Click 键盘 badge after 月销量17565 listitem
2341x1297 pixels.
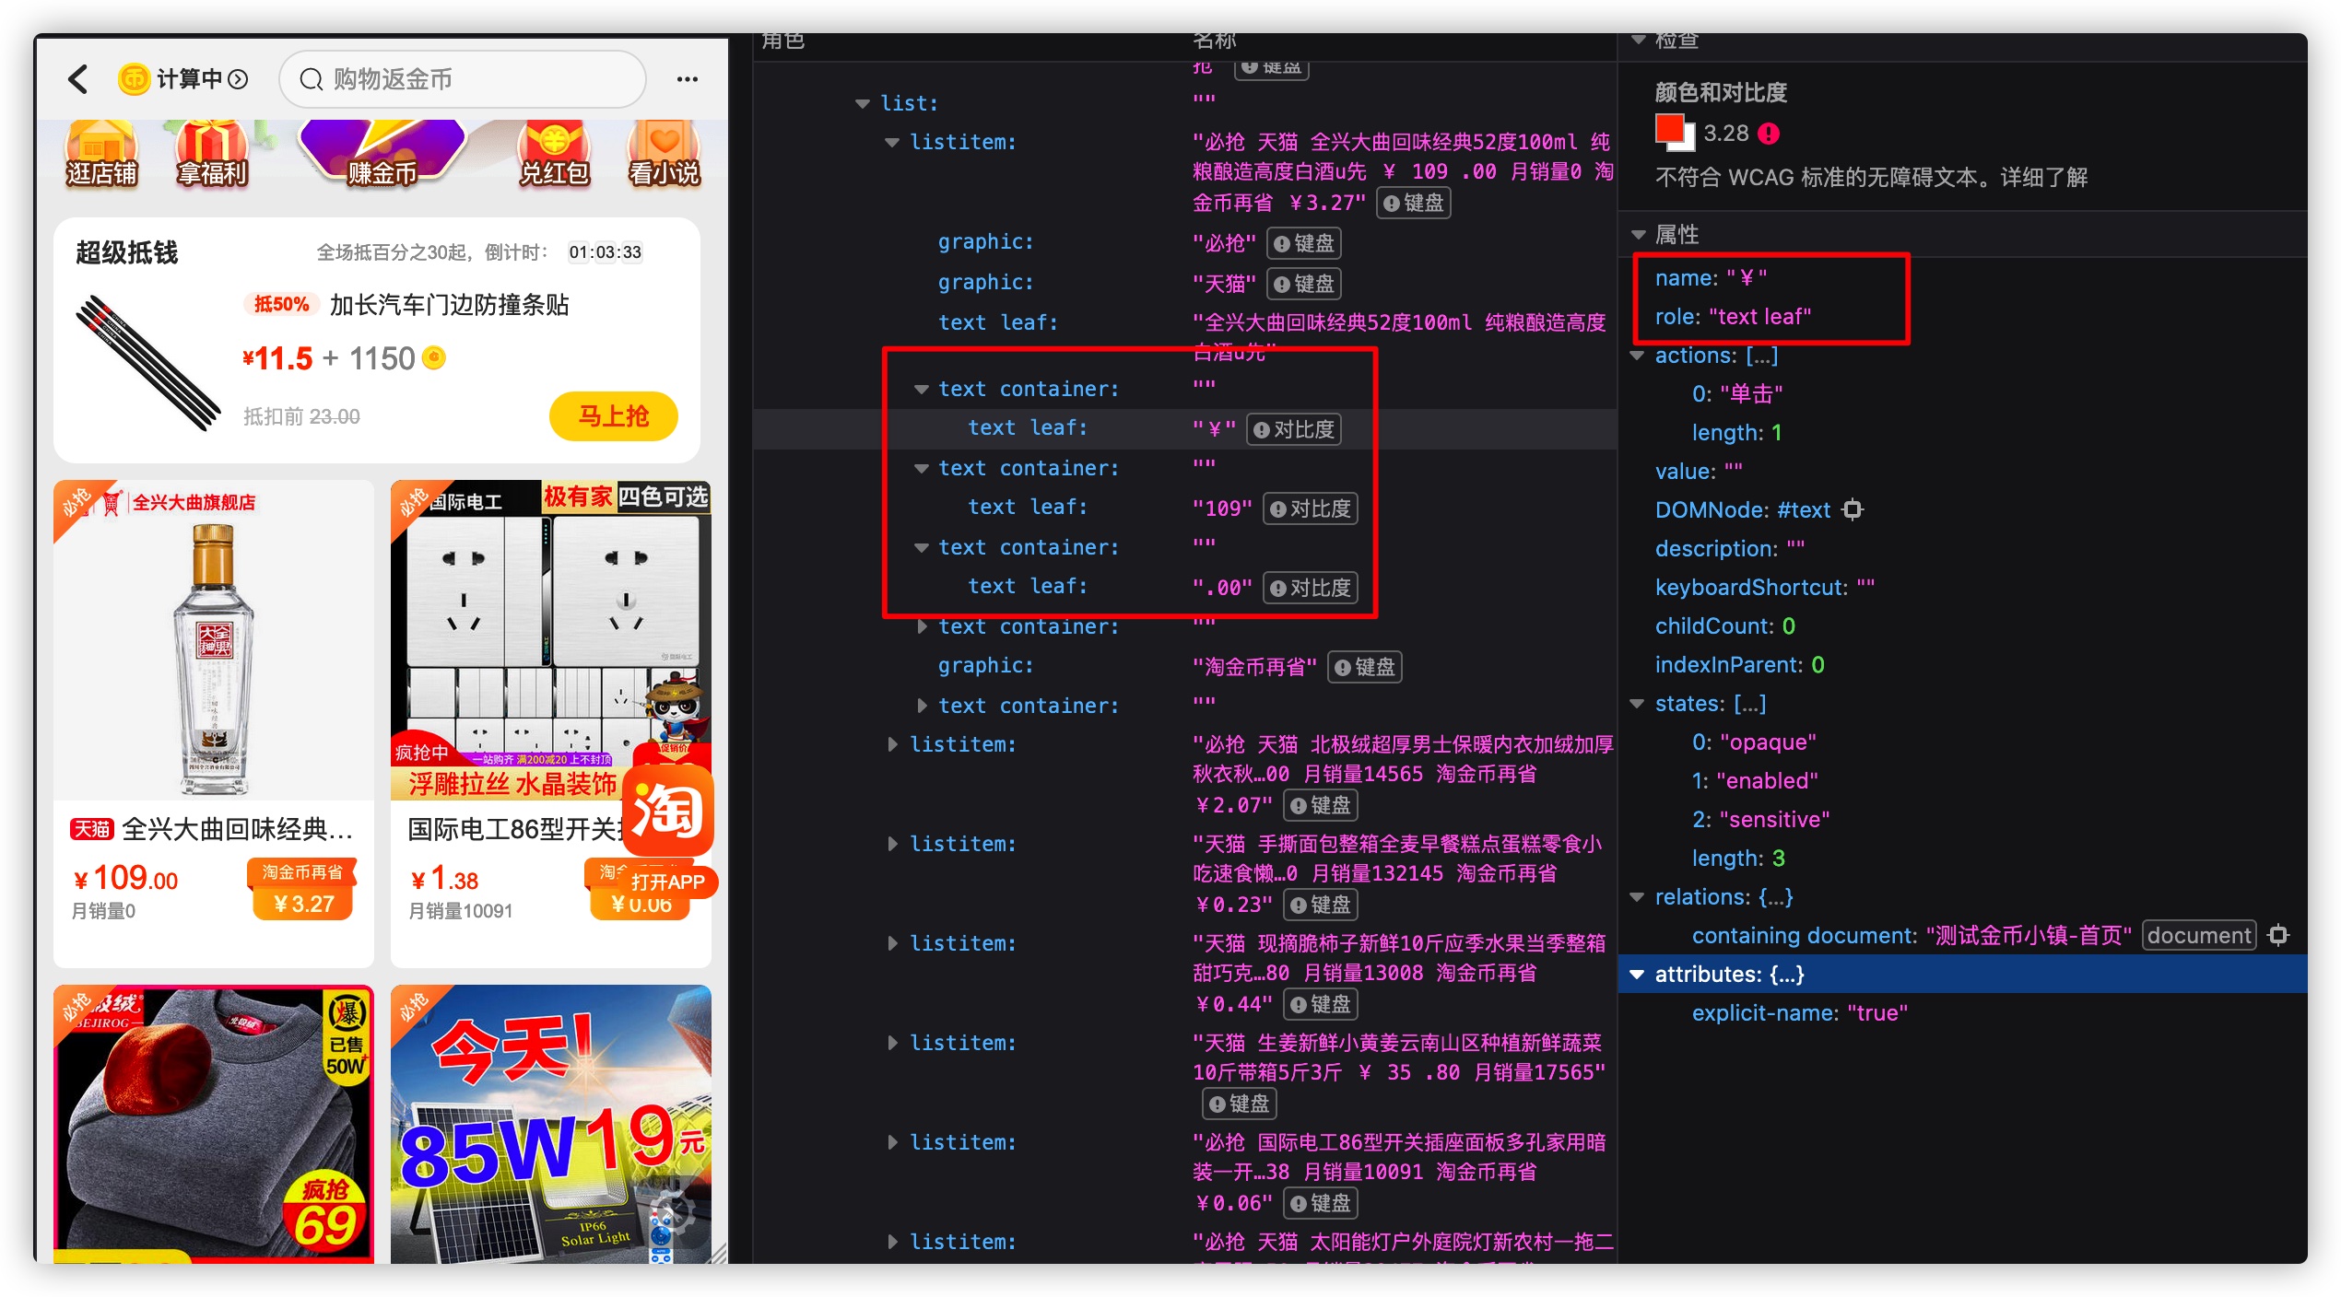click(x=1240, y=1104)
